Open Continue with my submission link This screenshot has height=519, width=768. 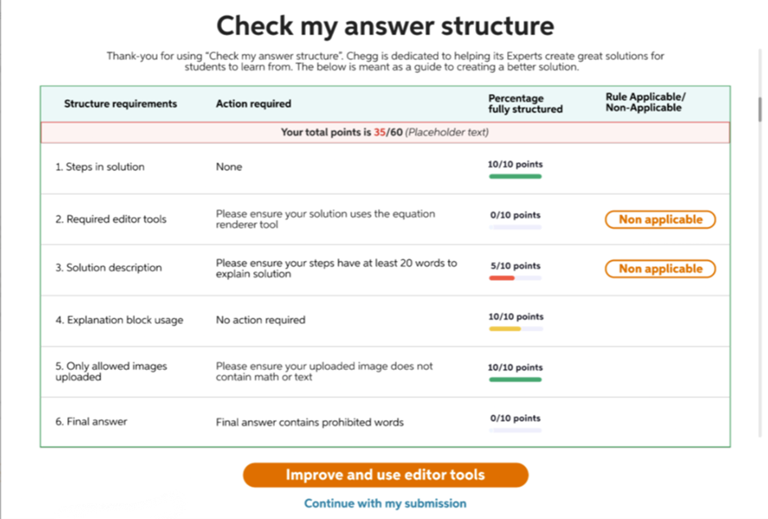coord(385,503)
